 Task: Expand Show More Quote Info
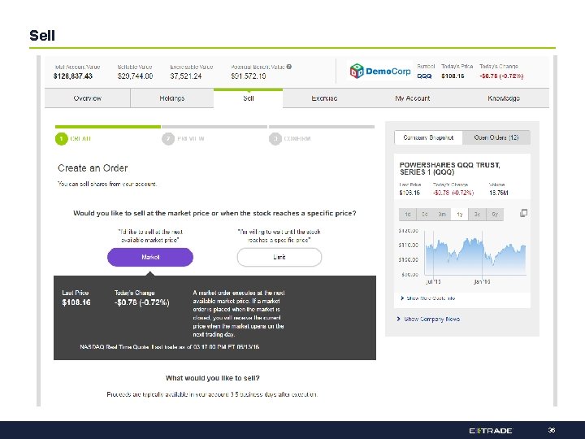(427, 298)
